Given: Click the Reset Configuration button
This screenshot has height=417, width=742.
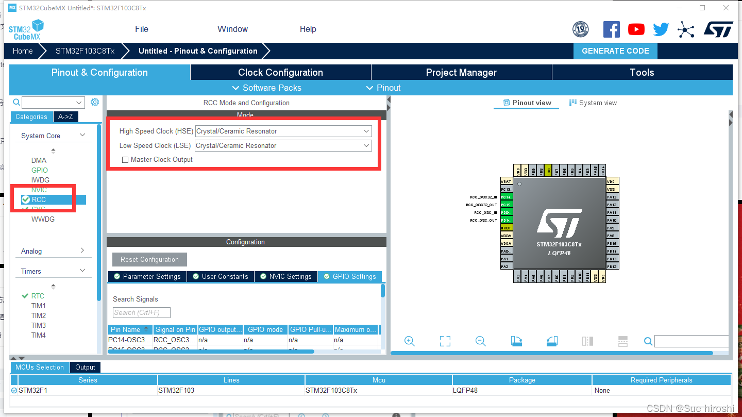Looking at the screenshot, I should [x=149, y=259].
